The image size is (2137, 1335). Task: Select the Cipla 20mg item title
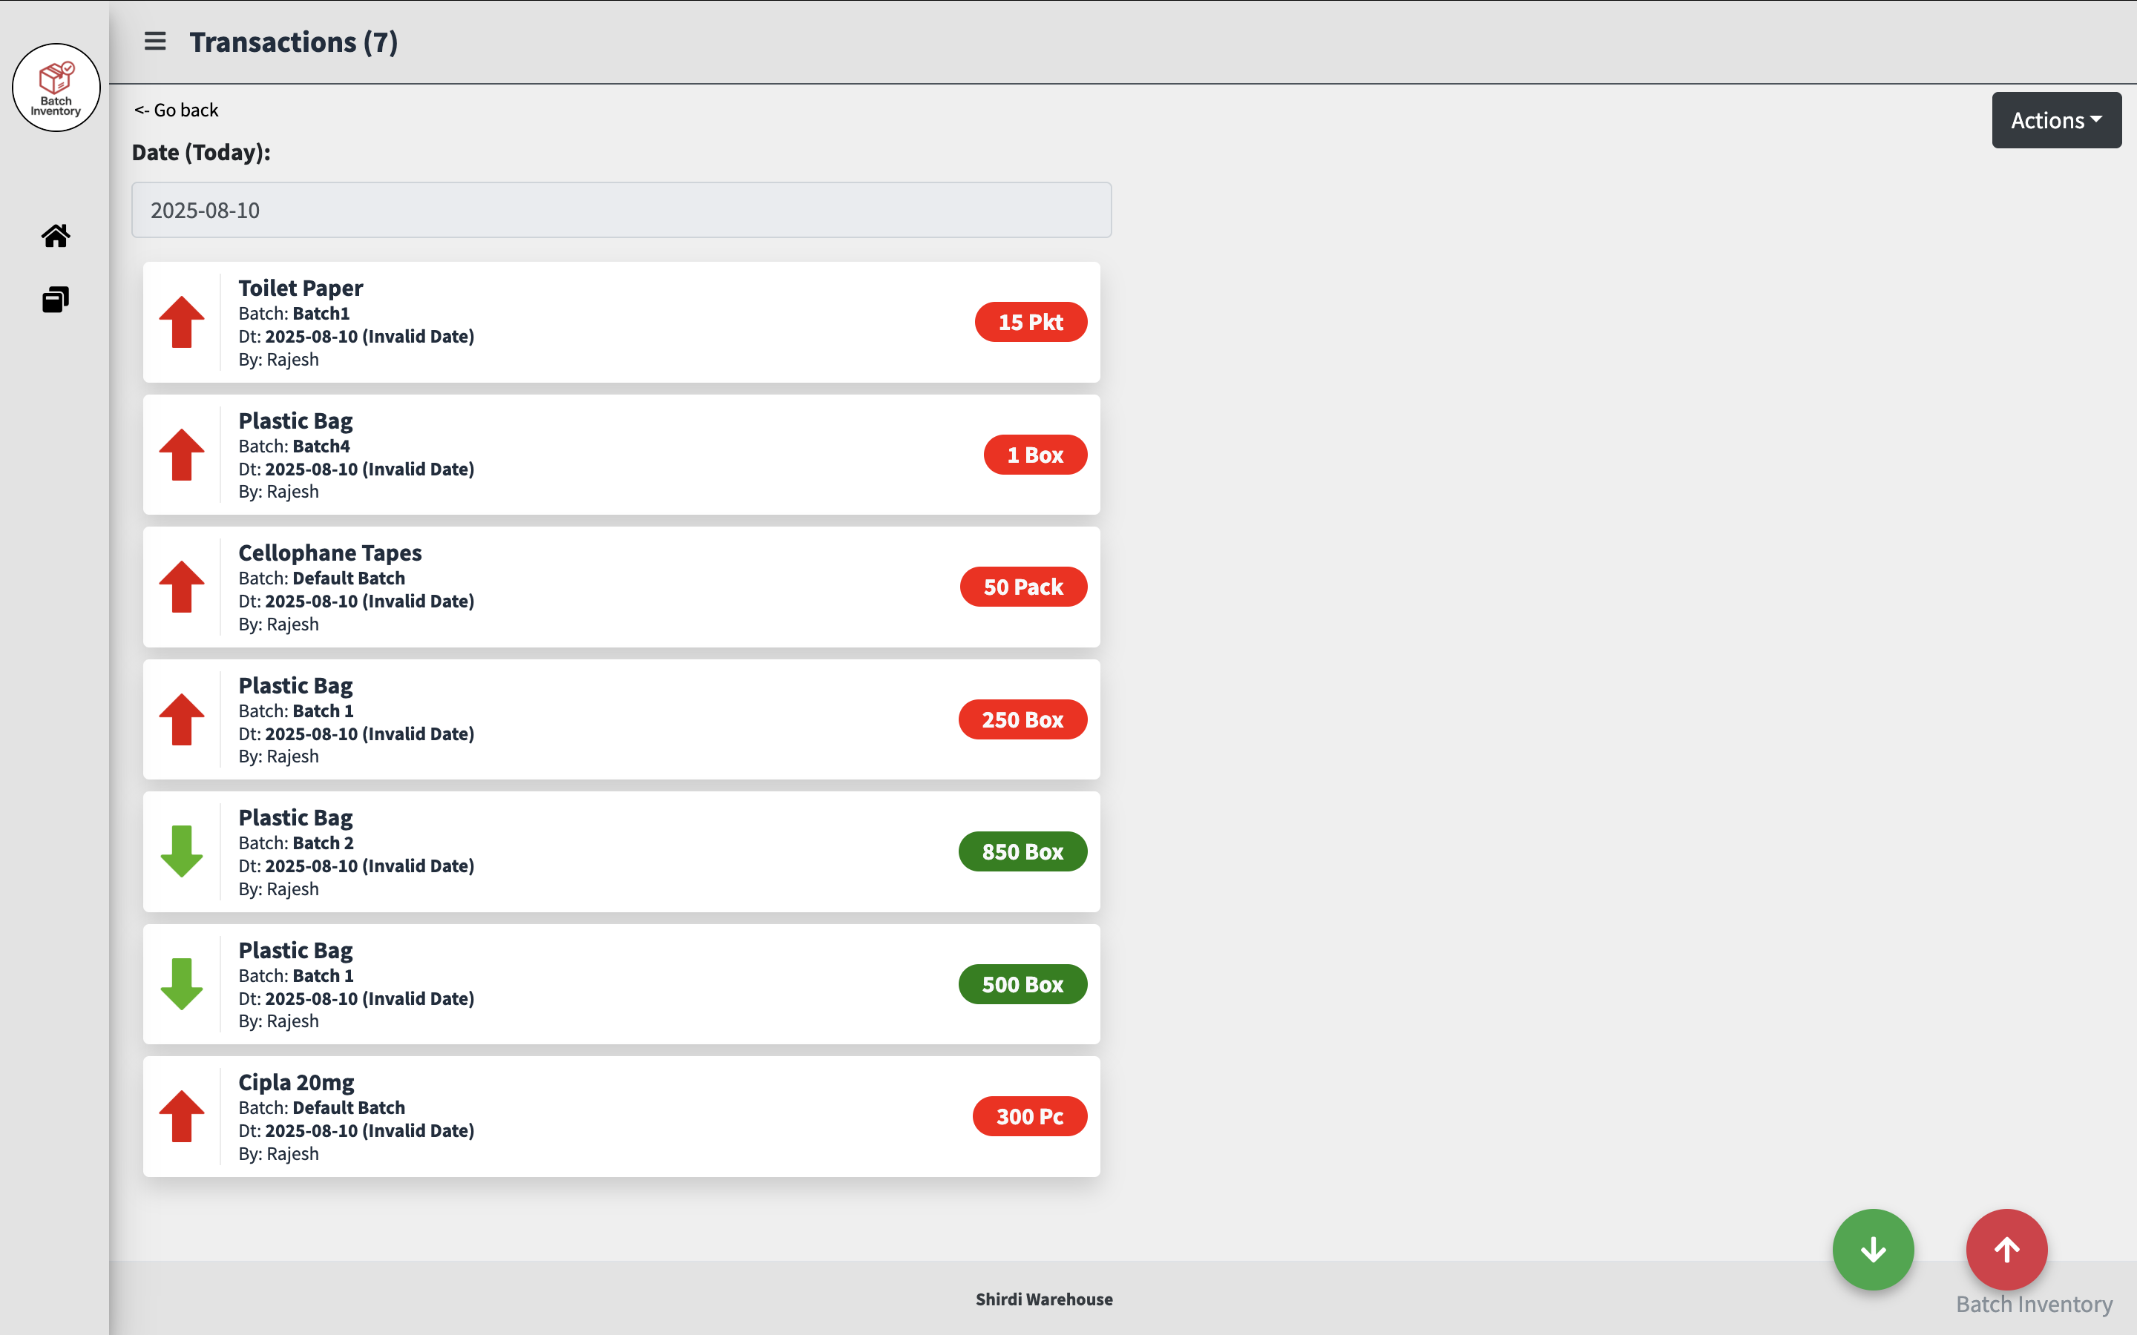pos(296,1083)
